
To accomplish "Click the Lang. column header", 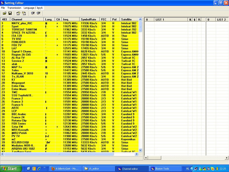I will coord(49,19).
